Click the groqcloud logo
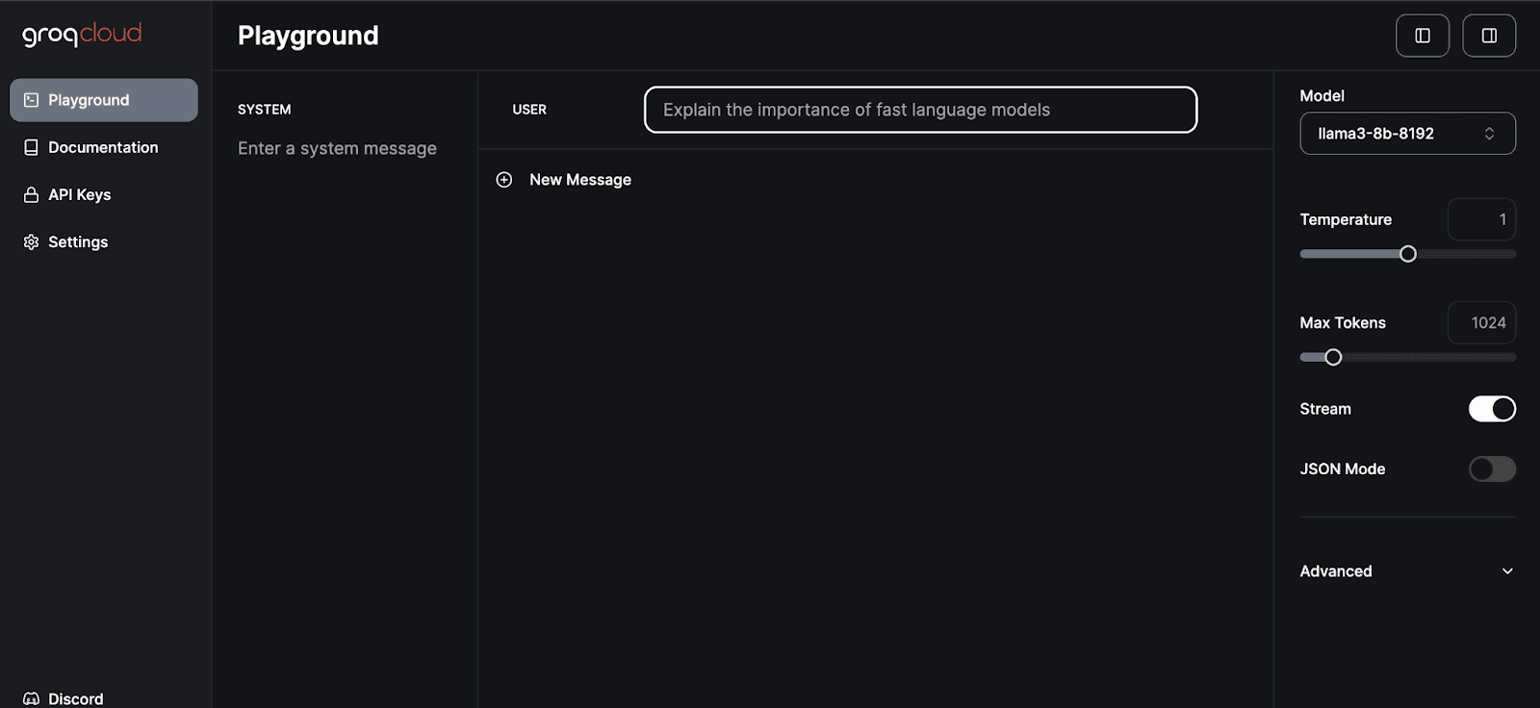The image size is (1540, 708). 82,35
